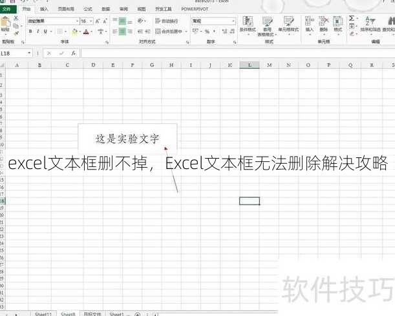Toggle Bold formatting
This screenshot has width=395, height=316.
pos(31,32)
